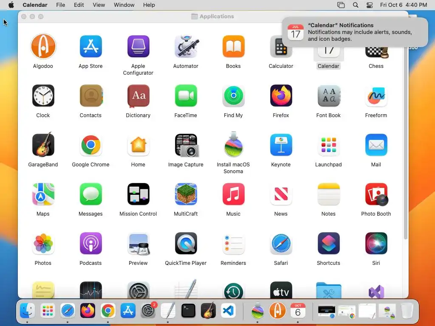Image resolution: width=435 pixels, height=326 pixels.
Task: Open Spotlight search in menu bar
Action: tap(356, 5)
